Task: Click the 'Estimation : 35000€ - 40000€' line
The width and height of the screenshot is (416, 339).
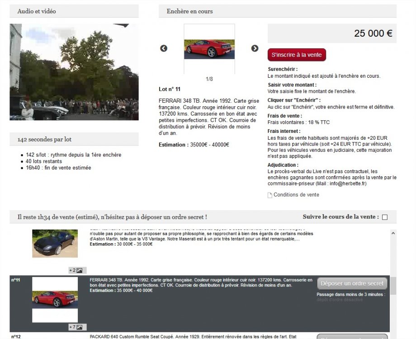Action: [194, 145]
